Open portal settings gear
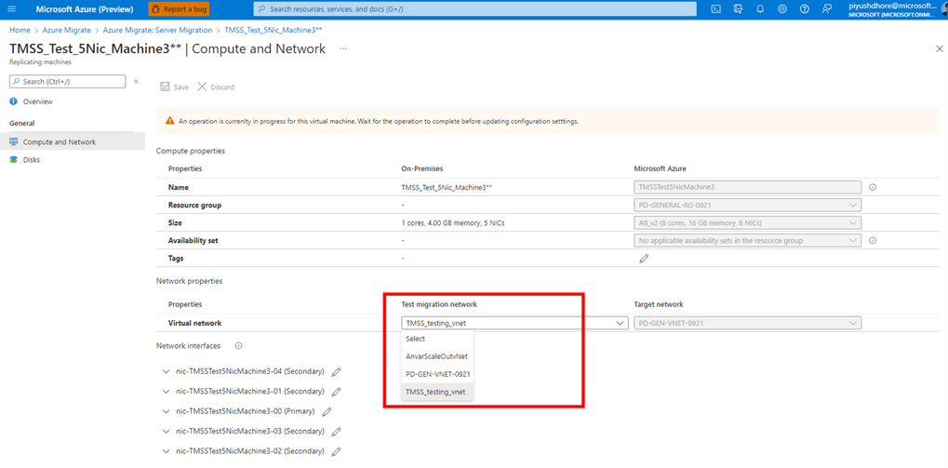The image size is (948, 468). (782, 9)
